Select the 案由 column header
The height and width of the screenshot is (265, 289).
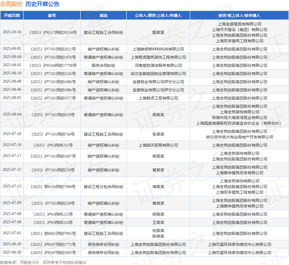(x=103, y=16)
